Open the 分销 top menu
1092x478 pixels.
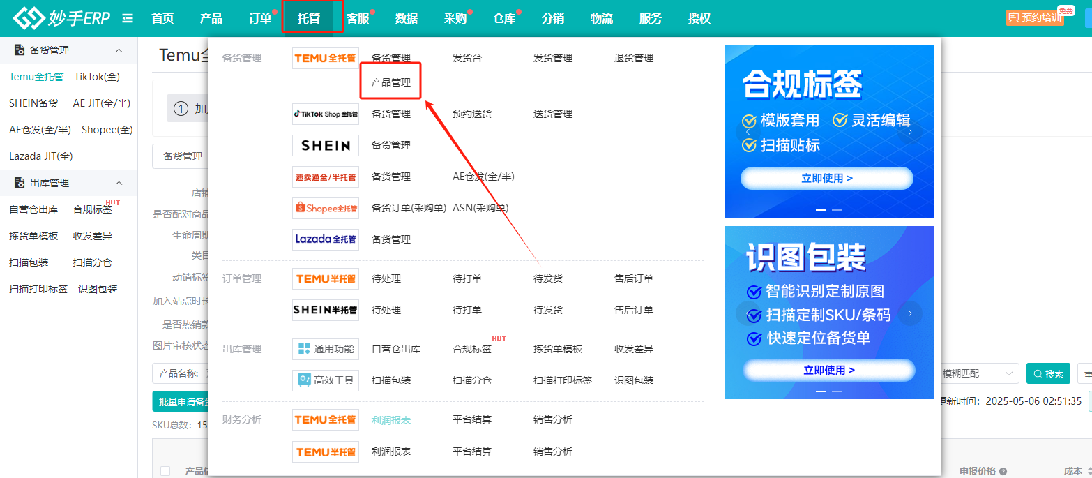pyautogui.click(x=553, y=18)
